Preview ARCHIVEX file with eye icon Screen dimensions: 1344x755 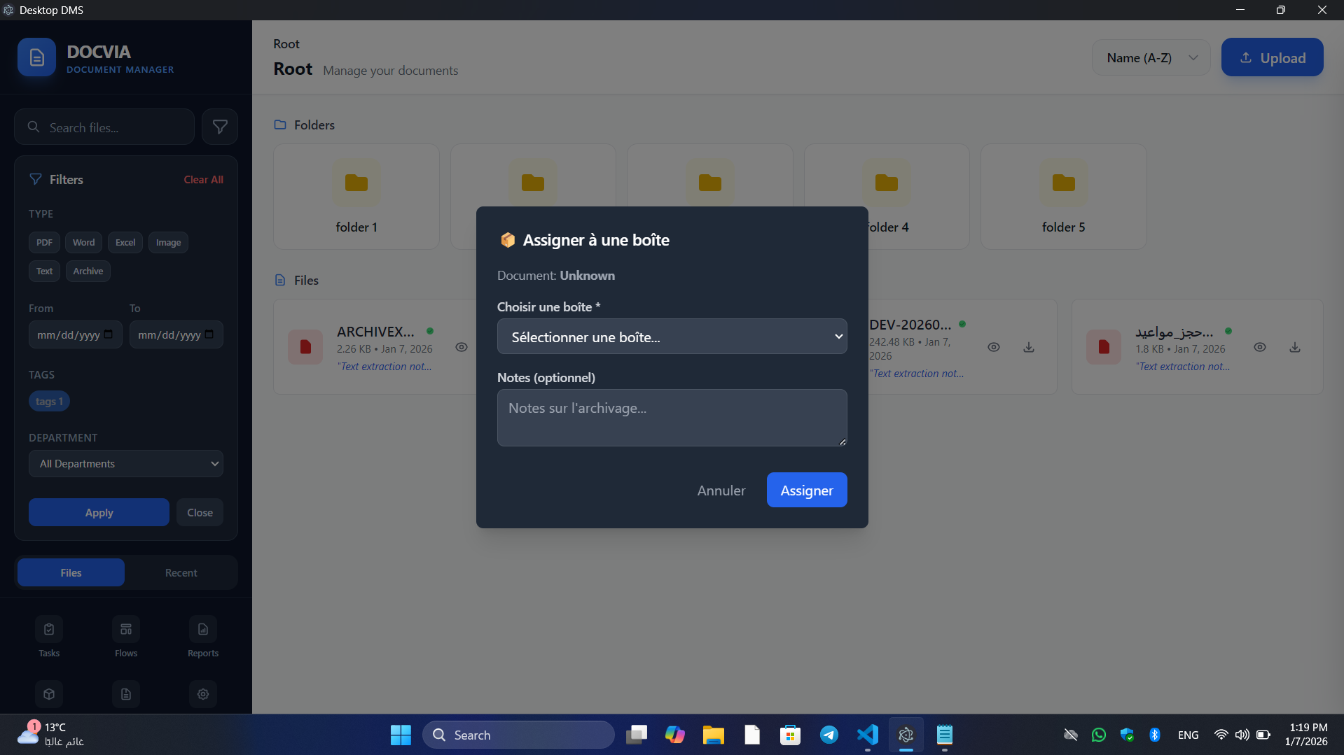tap(462, 347)
